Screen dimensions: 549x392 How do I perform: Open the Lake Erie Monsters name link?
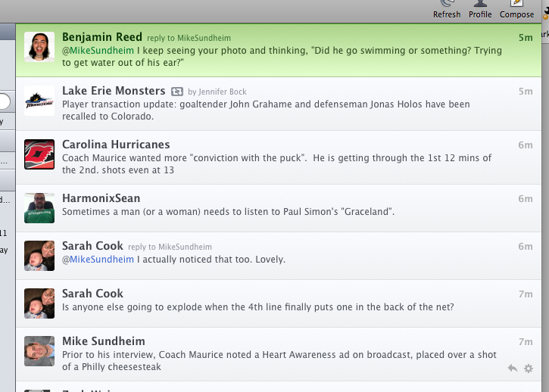[114, 91]
